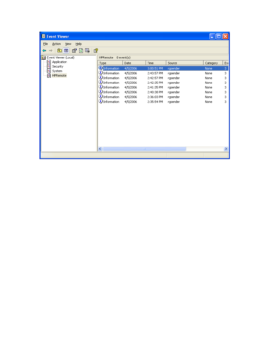The width and height of the screenshot is (269, 349).
Task: Open the View menu
Action: point(68,44)
